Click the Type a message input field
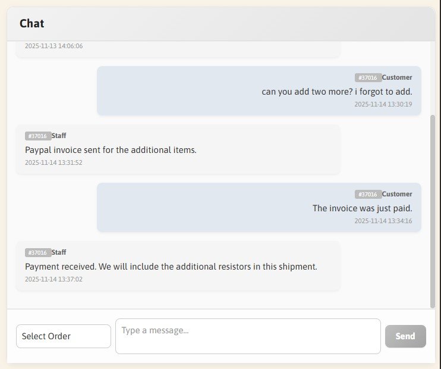The width and height of the screenshot is (441, 369). 248,336
